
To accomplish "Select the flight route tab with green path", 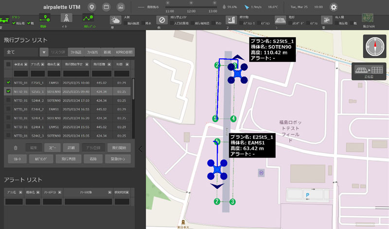I will [x=88, y=18].
